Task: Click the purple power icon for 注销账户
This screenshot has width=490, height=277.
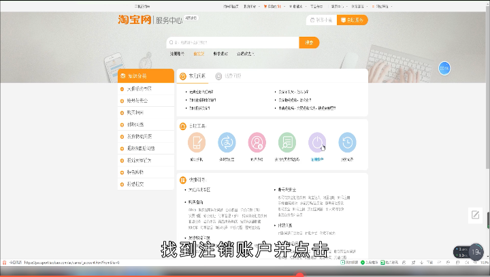Action: (317, 142)
